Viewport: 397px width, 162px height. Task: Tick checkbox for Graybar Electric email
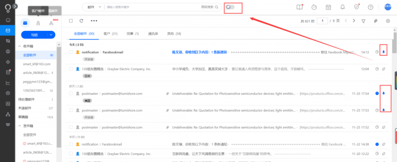pos(71,69)
